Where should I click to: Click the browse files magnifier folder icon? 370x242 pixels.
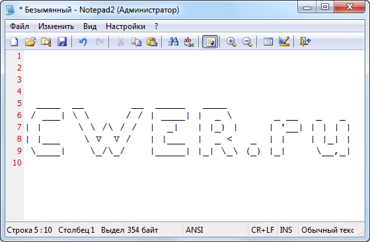46,42
